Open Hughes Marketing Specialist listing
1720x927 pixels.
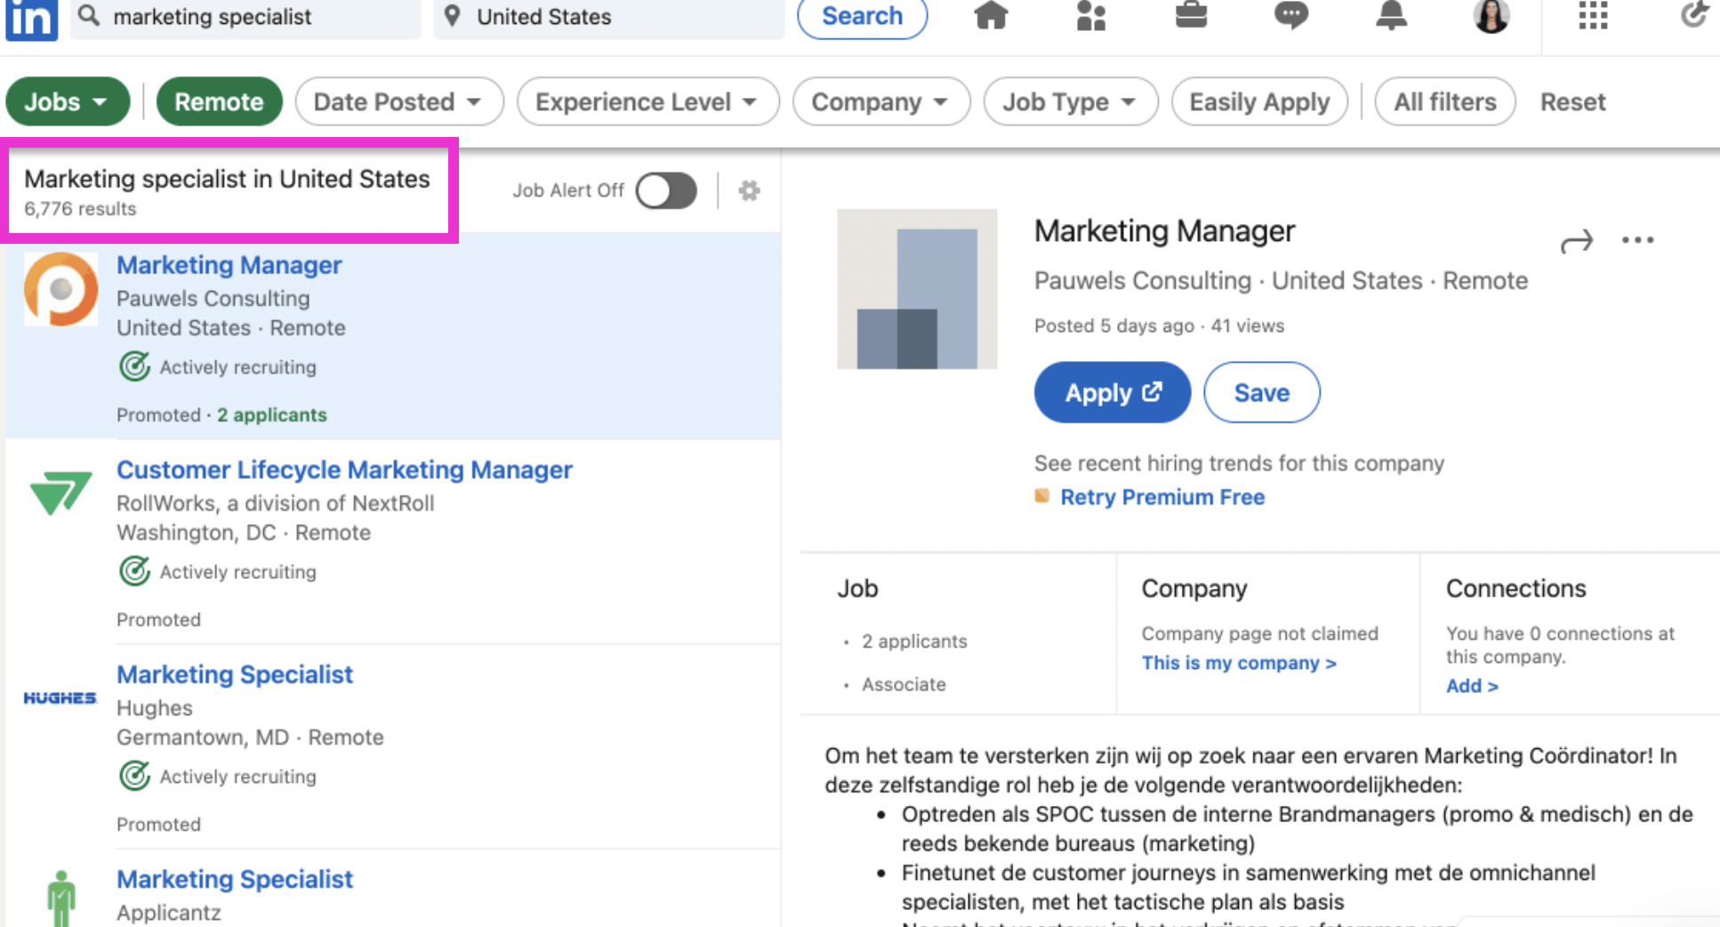235,674
